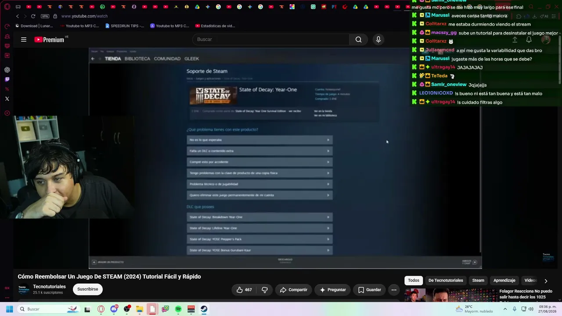Click 'State of Decay: YOSE Pepper's Pack' row

point(259,239)
